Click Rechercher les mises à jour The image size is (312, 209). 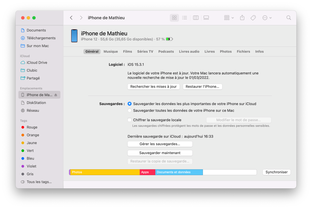point(153,87)
